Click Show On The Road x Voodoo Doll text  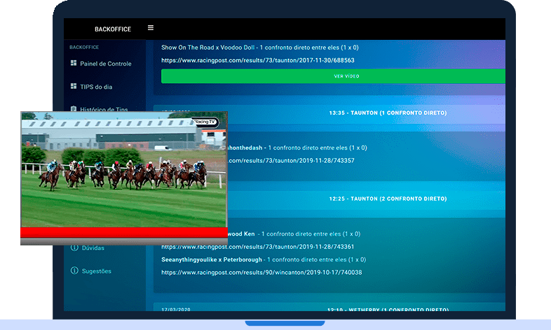(x=208, y=48)
